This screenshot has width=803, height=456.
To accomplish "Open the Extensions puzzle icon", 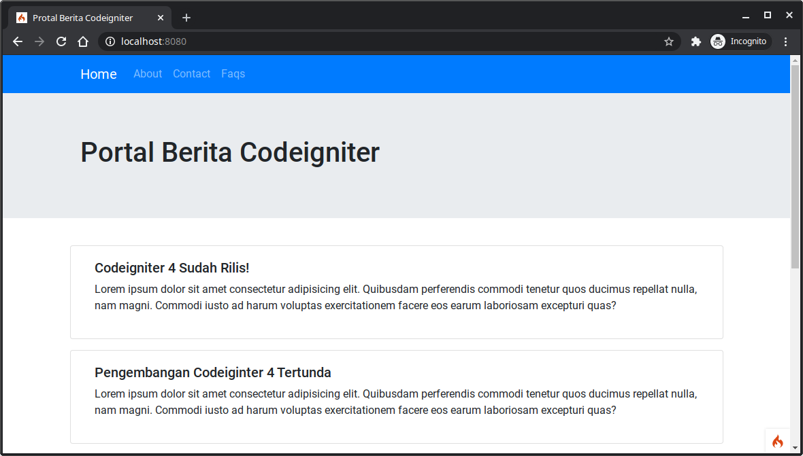I will click(695, 41).
